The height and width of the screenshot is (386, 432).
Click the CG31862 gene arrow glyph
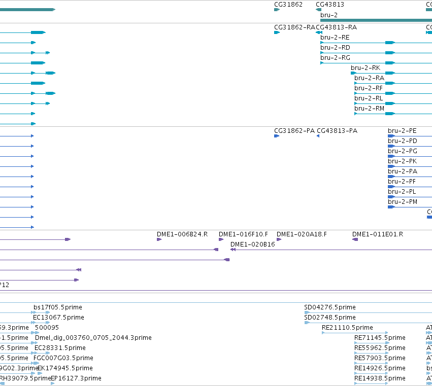[277, 10]
